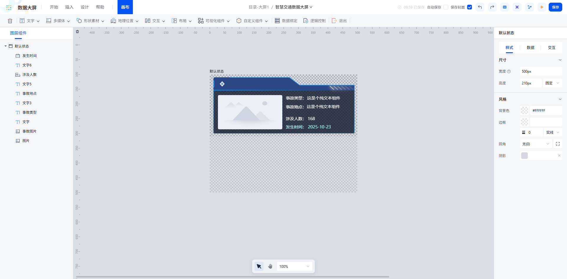Open the corner radius 无(0) dropdown

(x=536, y=144)
